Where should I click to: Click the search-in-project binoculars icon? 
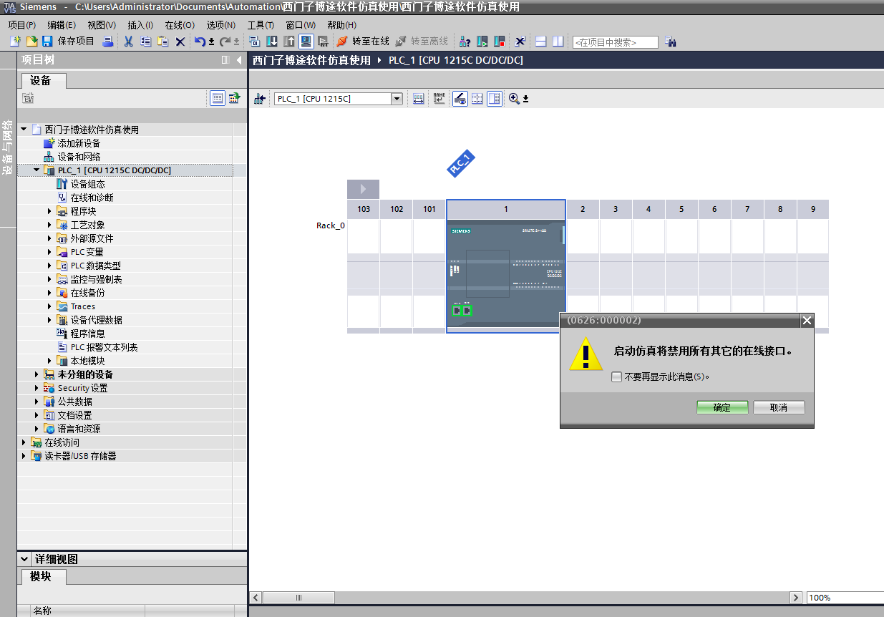(x=671, y=42)
